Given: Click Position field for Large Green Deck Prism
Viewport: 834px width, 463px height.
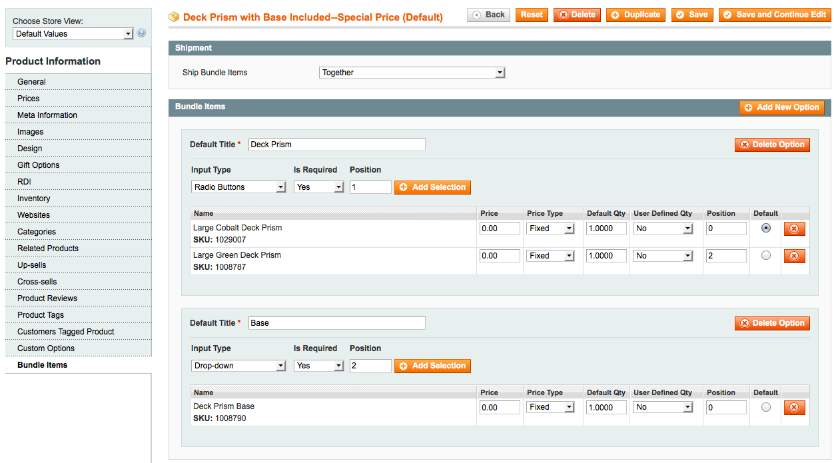Looking at the screenshot, I should (x=726, y=256).
